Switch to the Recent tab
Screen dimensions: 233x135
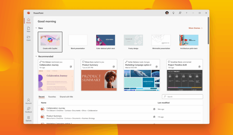[41, 97]
